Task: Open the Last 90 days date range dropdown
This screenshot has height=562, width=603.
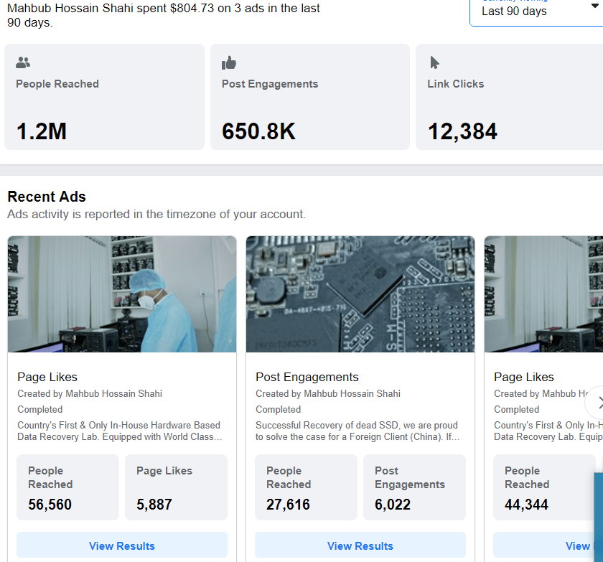Action: (536, 11)
